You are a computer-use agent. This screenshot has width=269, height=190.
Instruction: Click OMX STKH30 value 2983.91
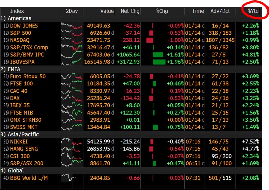tap(100, 120)
